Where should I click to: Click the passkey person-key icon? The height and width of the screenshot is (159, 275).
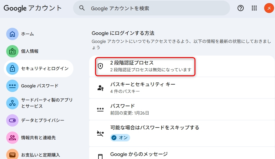[x=100, y=88]
